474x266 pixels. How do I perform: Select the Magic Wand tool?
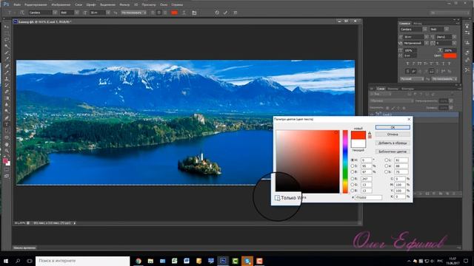(7, 46)
